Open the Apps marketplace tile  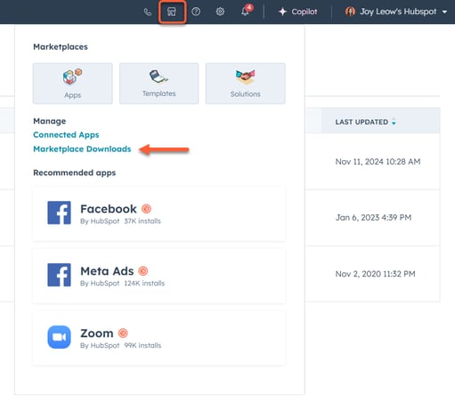(73, 84)
